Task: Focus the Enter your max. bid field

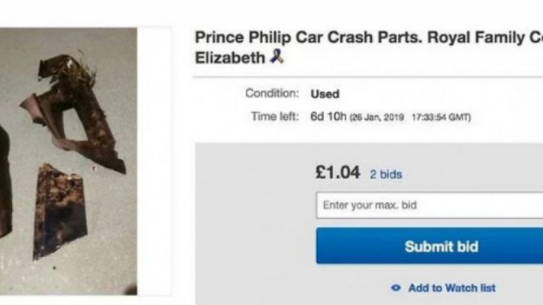Action: tap(428, 205)
